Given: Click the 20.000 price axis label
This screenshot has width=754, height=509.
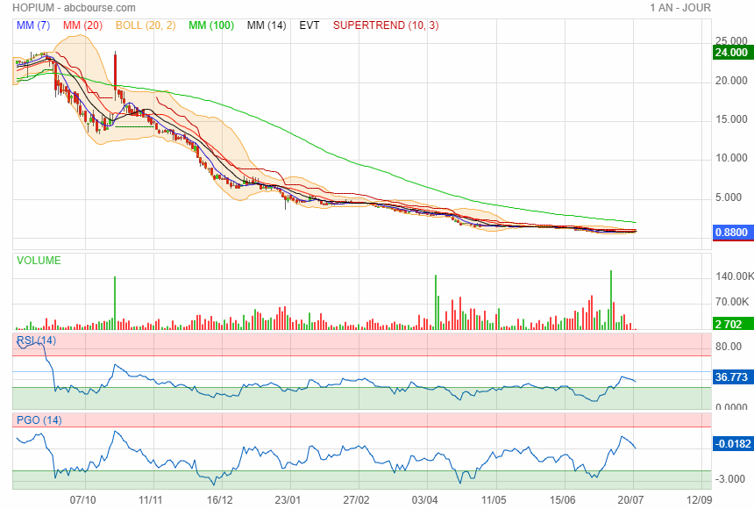Looking at the screenshot, I should click(x=731, y=81).
